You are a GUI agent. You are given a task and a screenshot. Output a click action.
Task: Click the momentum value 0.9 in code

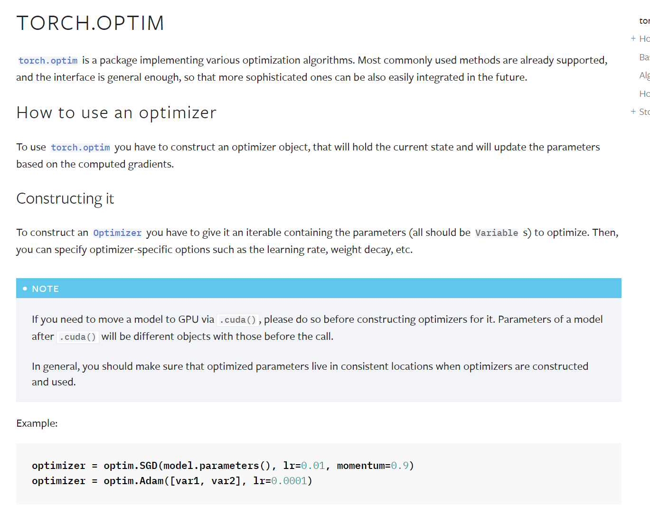400,466
